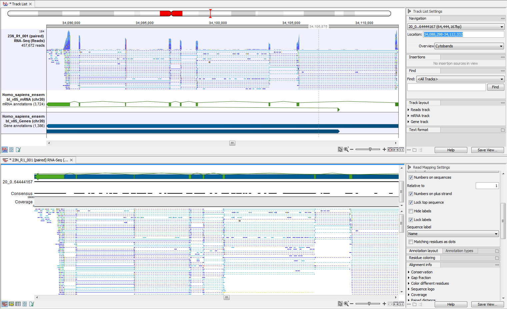Click the Fit Width zoom icon
The image size is (507, 309).
[x=396, y=149]
